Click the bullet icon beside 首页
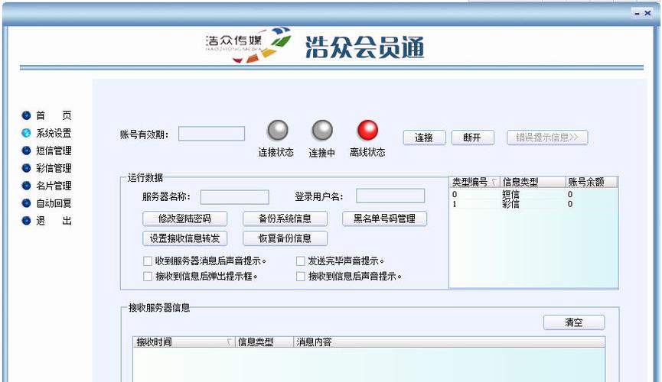The image size is (662, 382). tap(26, 115)
